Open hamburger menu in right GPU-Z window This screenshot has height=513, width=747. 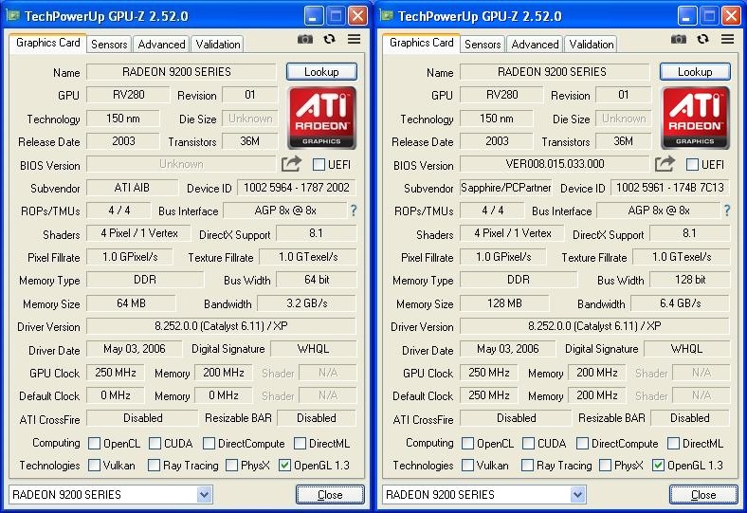coord(727,39)
